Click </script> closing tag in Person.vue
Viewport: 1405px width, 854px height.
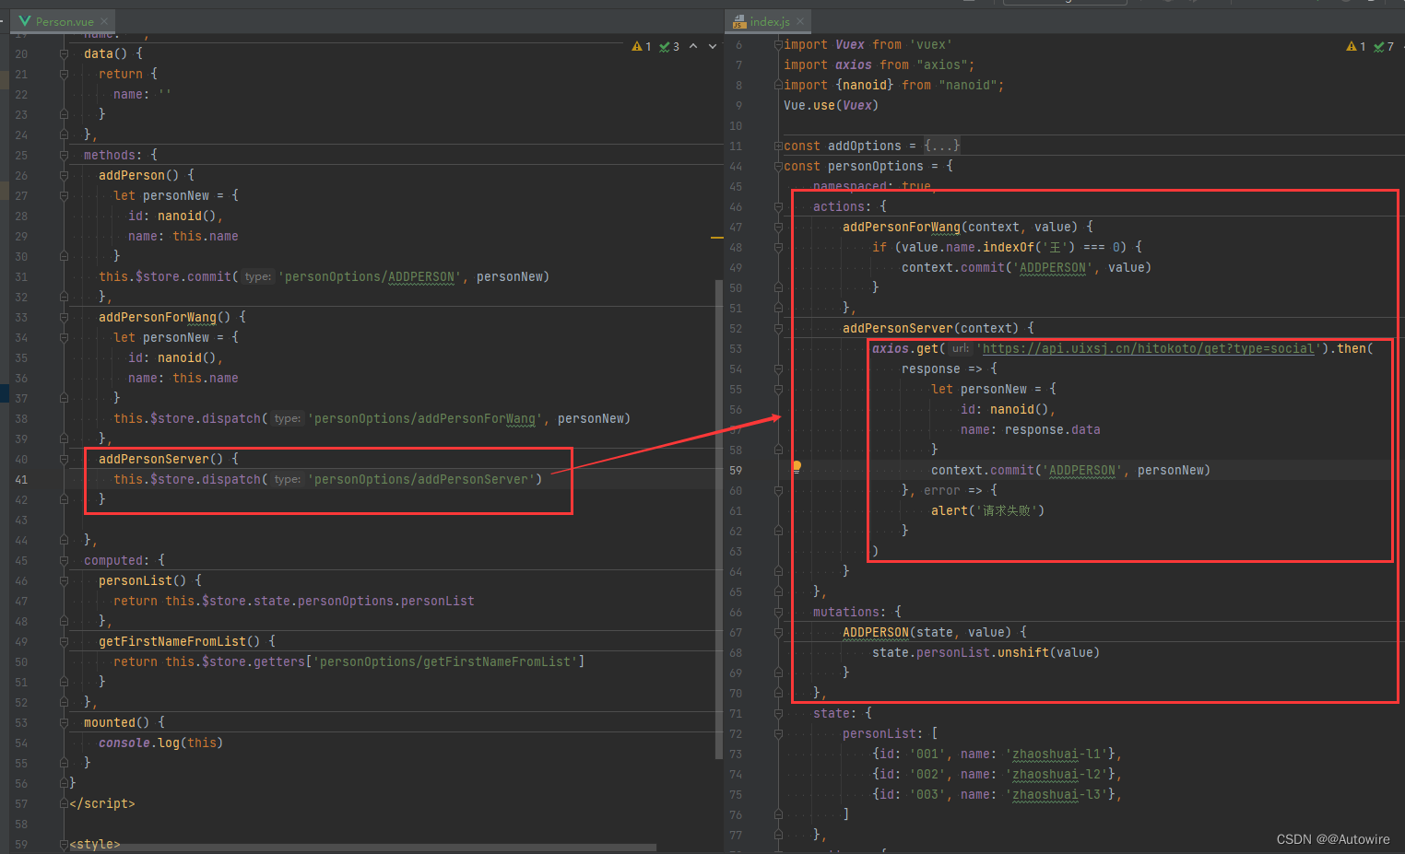tap(102, 803)
